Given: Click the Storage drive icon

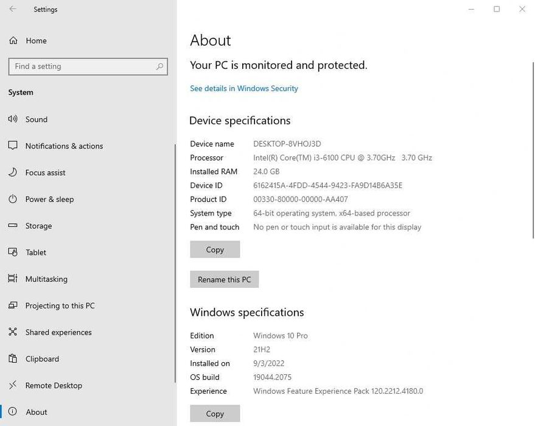Looking at the screenshot, I should (x=13, y=225).
